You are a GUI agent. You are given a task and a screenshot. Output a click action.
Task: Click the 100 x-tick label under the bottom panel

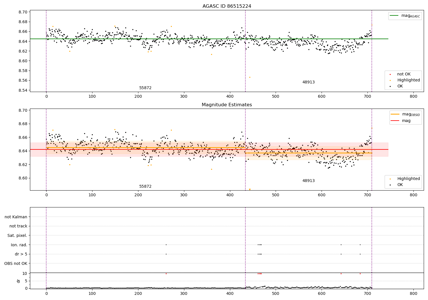[x=92, y=294]
